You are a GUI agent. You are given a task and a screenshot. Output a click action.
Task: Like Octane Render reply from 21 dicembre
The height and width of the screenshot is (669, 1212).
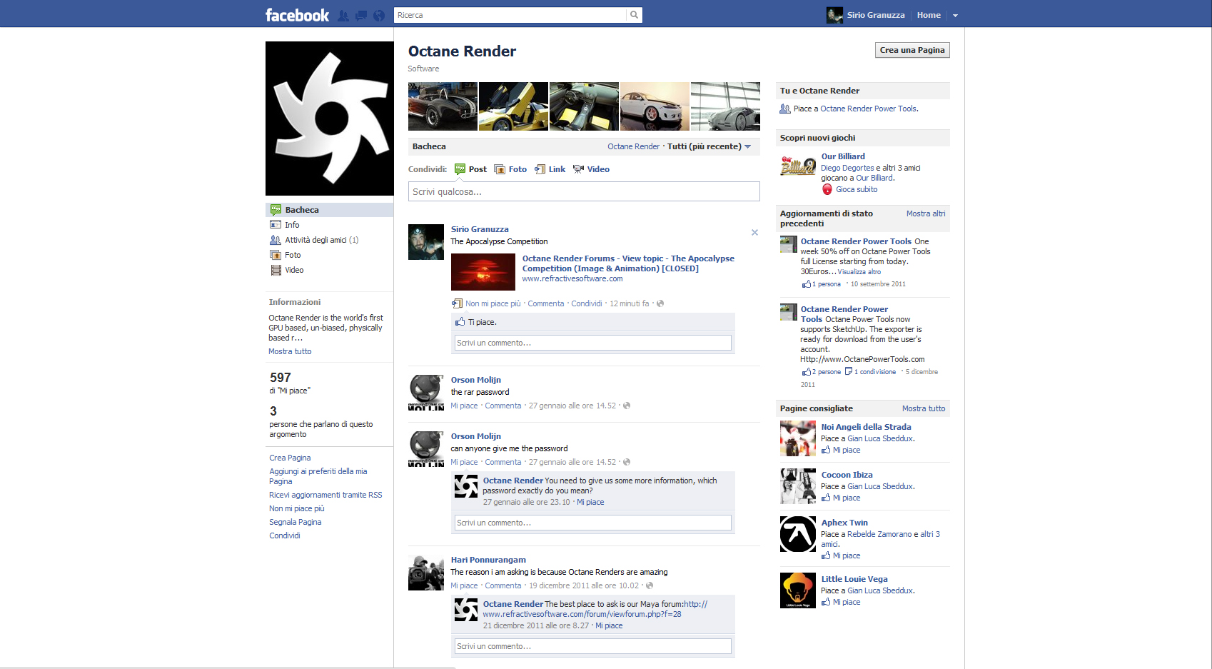(609, 625)
